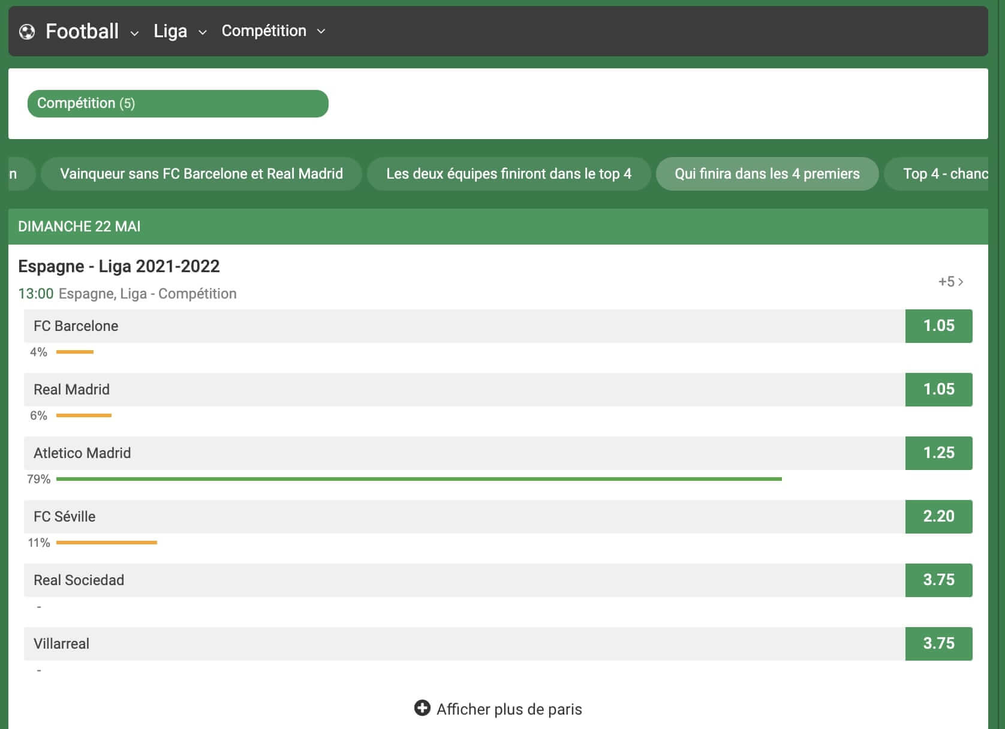Screen dimensions: 1005x729
Task: Click the Atletico Madrid row label
Action: (x=82, y=453)
